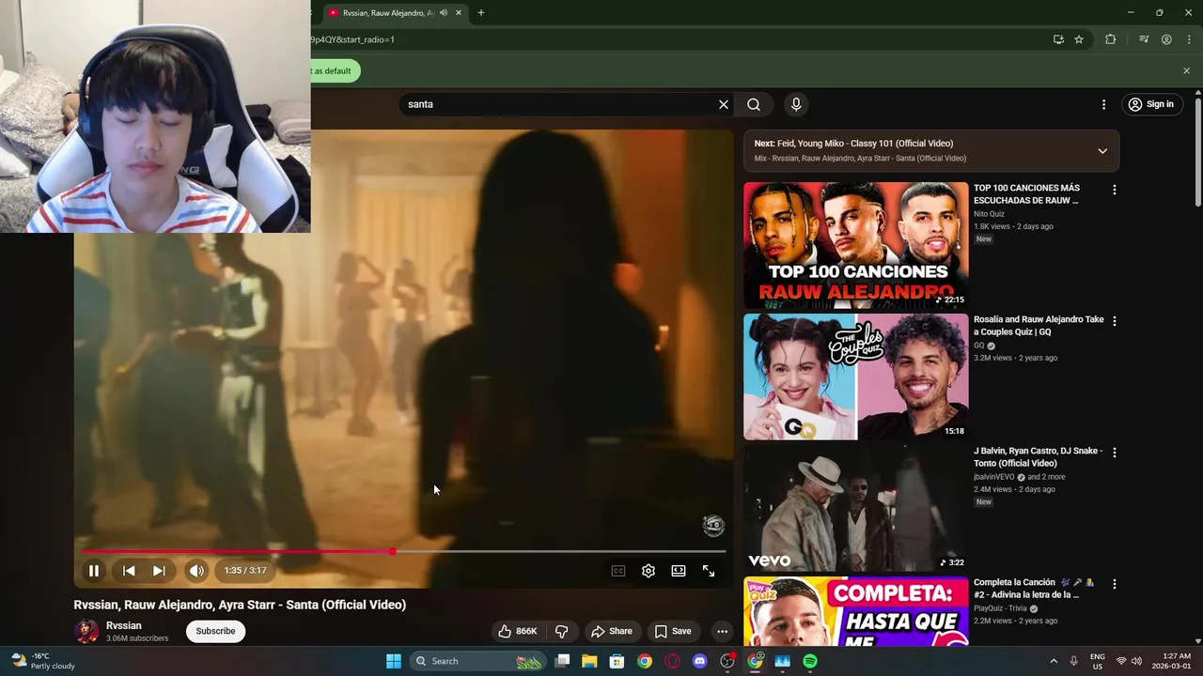The image size is (1203, 676).
Task: Enter fullscreen on the video player
Action: click(x=709, y=571)
